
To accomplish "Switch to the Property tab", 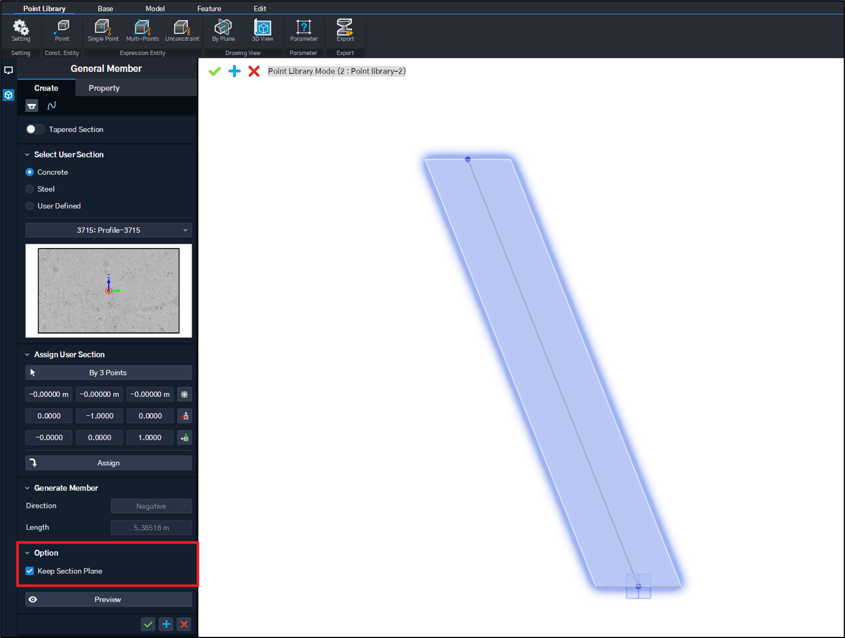I will point(104,88).
